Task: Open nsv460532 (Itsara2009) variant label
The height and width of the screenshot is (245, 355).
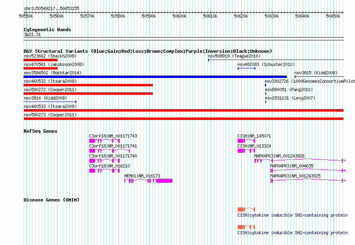Action: point(50,81)
